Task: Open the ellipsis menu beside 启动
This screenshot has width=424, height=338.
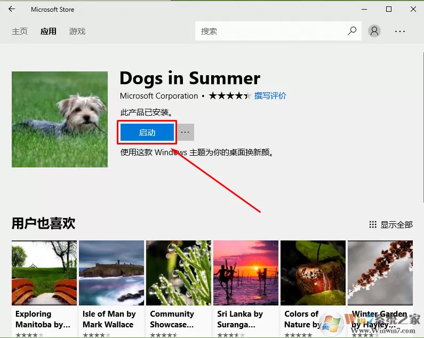Action: click(185, 132)
